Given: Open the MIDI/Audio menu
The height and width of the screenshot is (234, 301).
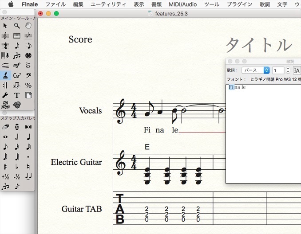Looking at the screenshot, I should [182, 4].
